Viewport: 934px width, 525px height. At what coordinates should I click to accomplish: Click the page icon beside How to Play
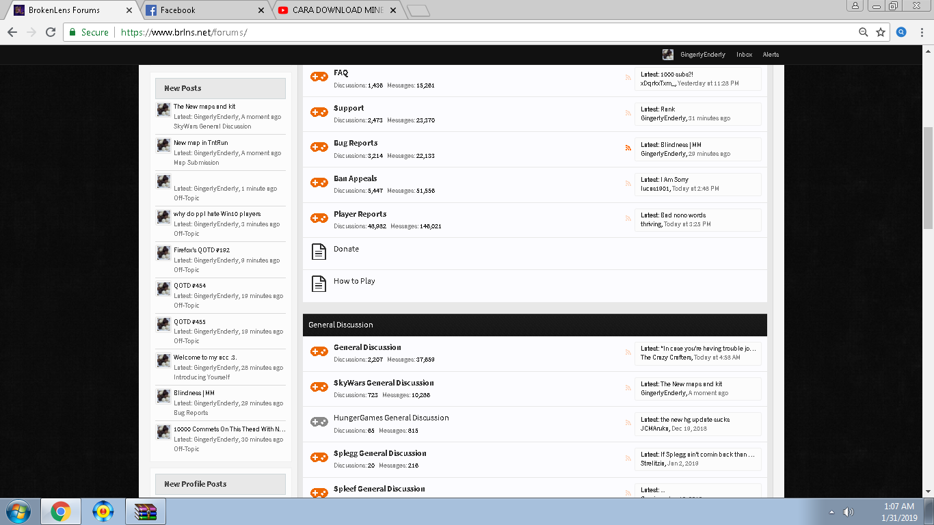(319, 284)
